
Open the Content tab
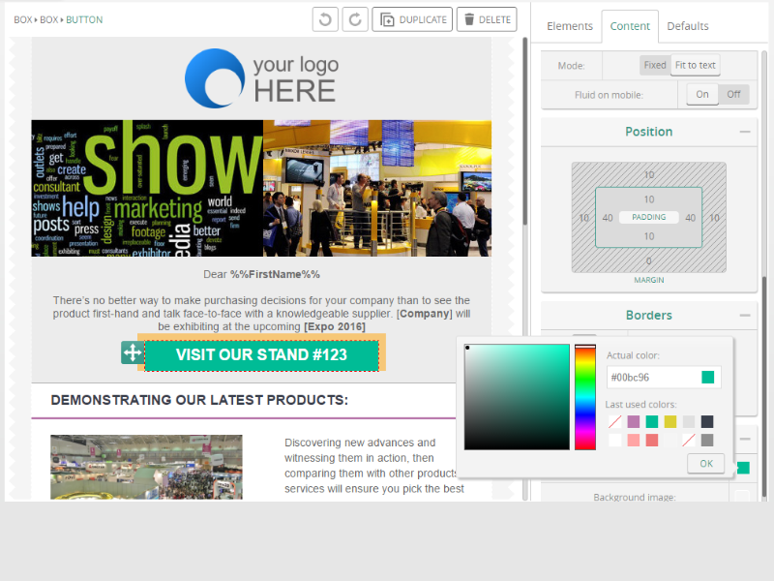pos(630,26)
